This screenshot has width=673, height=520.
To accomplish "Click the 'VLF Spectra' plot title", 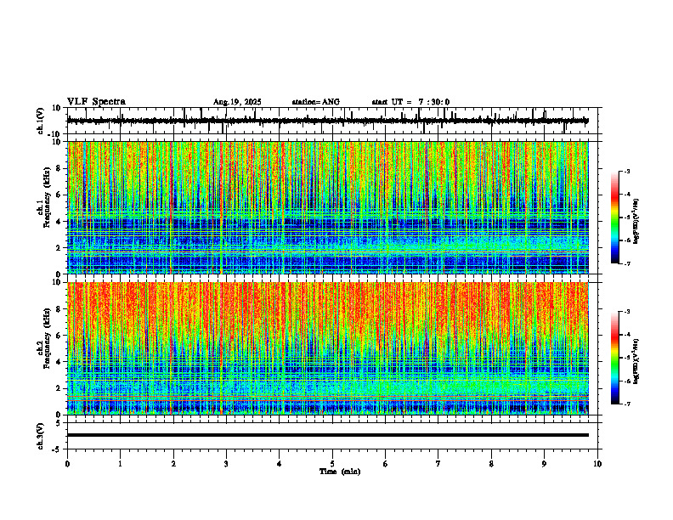I will point(96,102).
